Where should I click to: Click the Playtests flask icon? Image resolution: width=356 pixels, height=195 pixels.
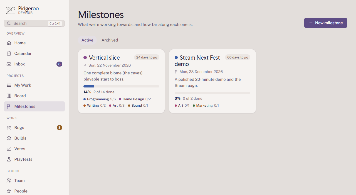tap(9, 159)
